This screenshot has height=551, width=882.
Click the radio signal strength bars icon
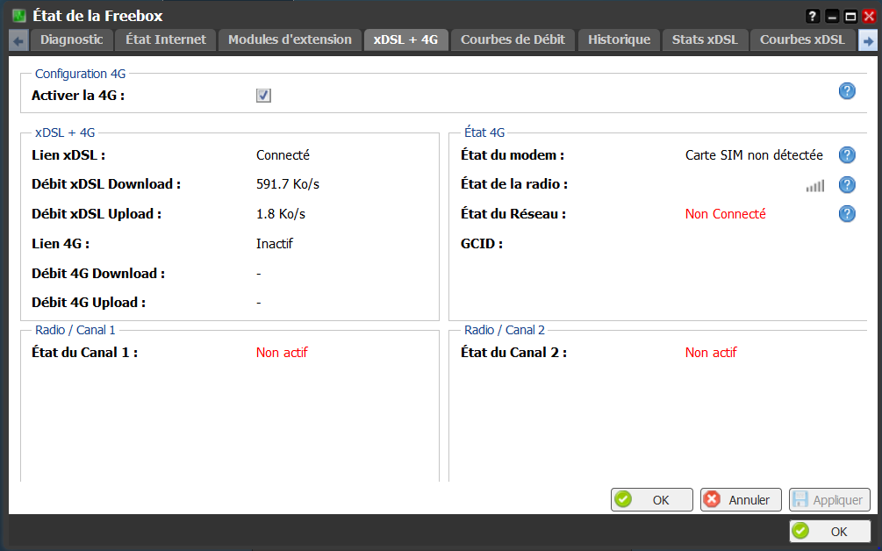815,185
